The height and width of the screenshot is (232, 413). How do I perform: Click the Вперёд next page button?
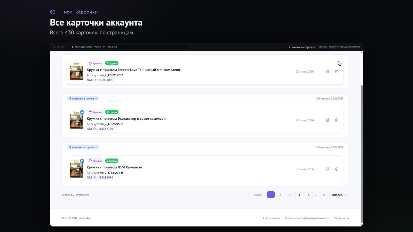point(339,195)
